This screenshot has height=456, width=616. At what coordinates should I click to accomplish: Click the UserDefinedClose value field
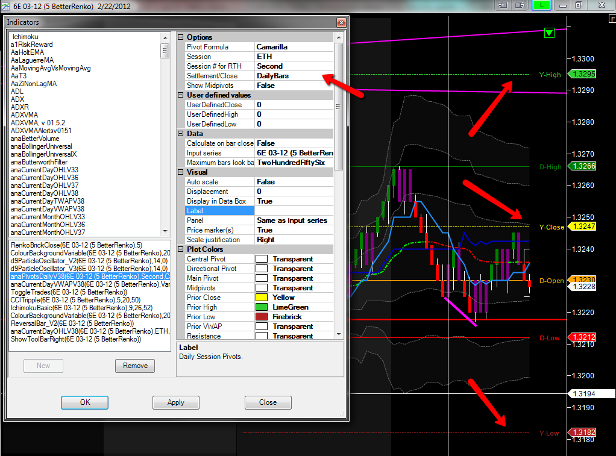[x=294, y=104]
